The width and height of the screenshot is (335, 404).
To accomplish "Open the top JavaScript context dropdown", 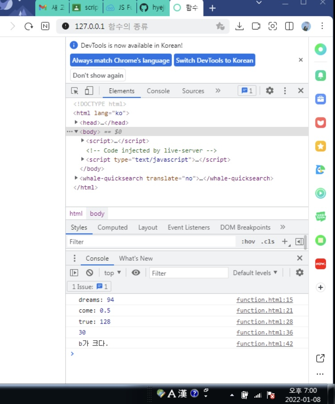I will pyautogui.click(x=113, y=273).
